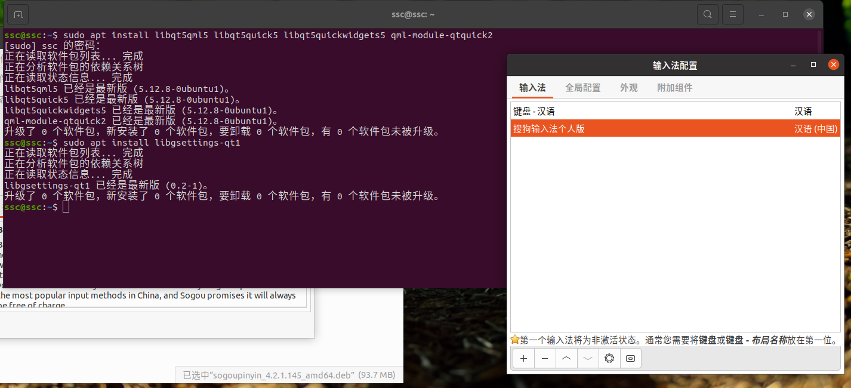
Task: Add a new input method with plus
Action: point(523,358)
